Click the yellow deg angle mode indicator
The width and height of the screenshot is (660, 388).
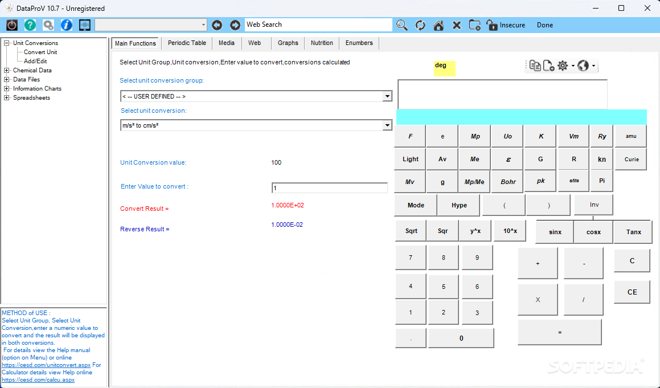pos(445,68)
